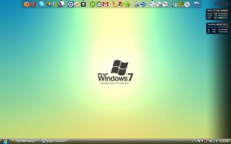Launch the paint brush figure icon

pyautogui.click(x=174, y=4)
